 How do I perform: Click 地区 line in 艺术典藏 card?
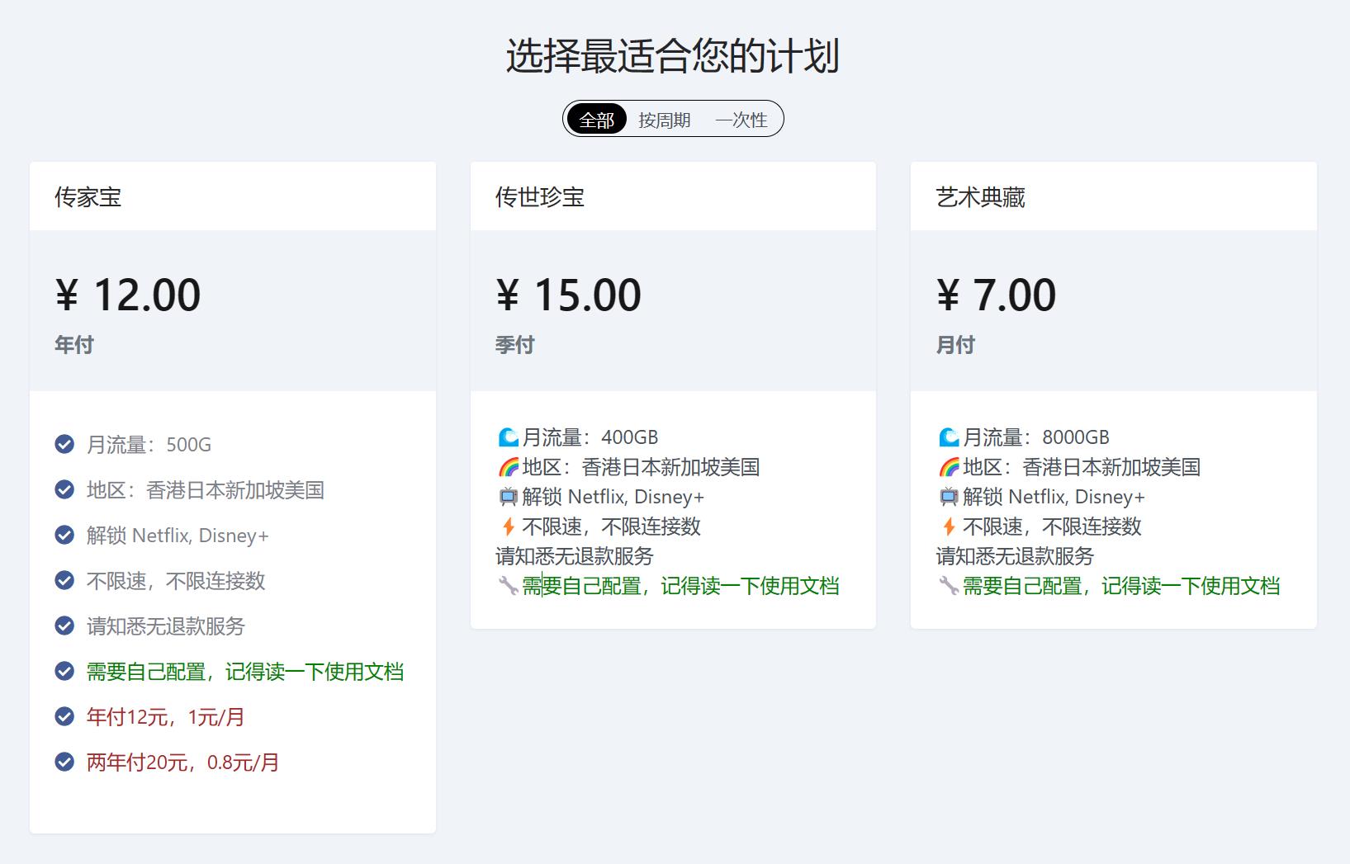coord(1082,467)
